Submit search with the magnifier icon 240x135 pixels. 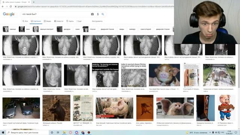(103, 14)
